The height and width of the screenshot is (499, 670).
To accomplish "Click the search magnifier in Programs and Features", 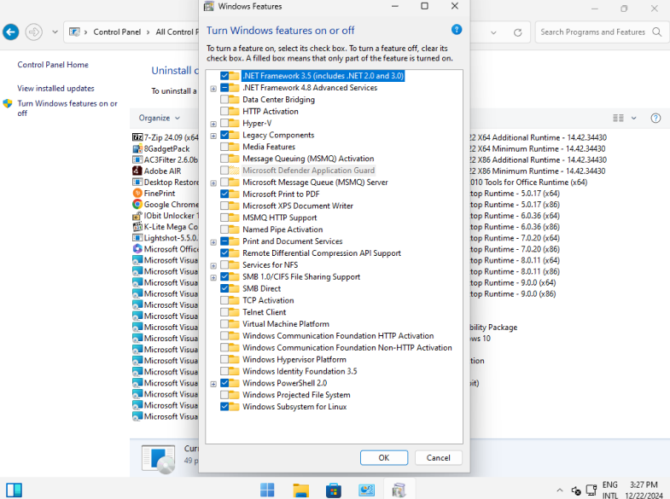I will coord(656,32).
